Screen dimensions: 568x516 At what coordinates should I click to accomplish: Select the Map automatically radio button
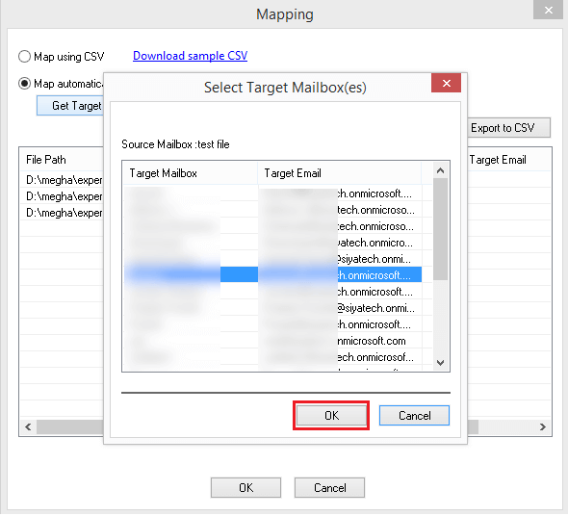[24, 84]
